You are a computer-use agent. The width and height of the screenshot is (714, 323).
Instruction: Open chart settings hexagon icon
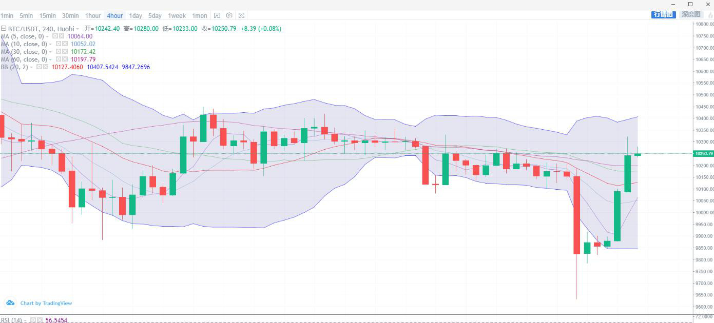(229, 16)
